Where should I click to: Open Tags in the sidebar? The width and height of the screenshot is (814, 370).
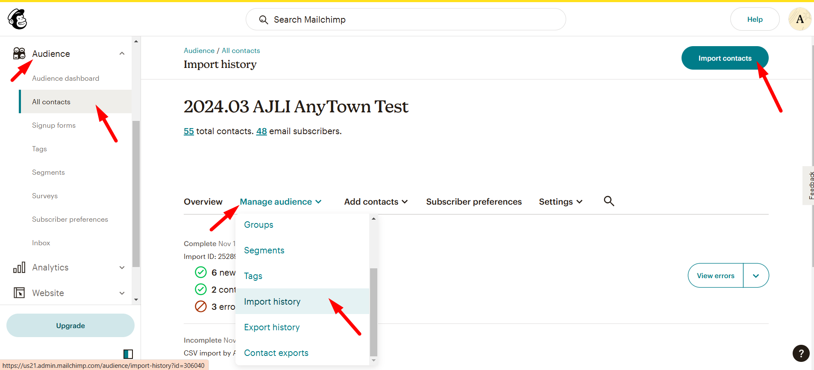point(39,149)
